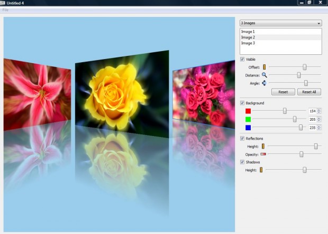Disable the Reflections checkbox
The height and width of the screenshot is (234, 328).
243,139
